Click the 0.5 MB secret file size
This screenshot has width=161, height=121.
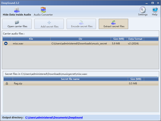(133, 84)
